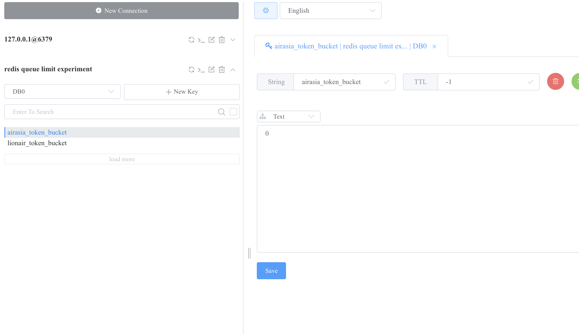
Task: Click the New Key button
Action: 182,92
